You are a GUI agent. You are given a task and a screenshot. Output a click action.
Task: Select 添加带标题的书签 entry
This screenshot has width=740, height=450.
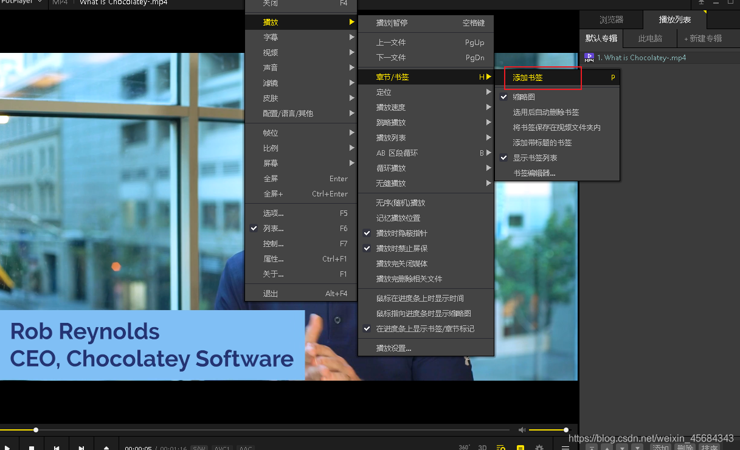click(558, 143)
